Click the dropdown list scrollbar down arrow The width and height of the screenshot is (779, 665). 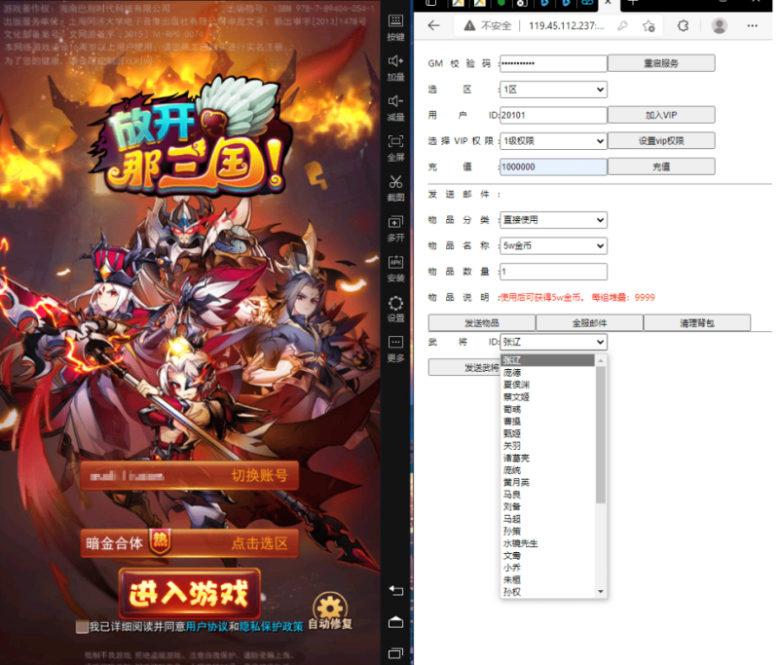[601, 592]
